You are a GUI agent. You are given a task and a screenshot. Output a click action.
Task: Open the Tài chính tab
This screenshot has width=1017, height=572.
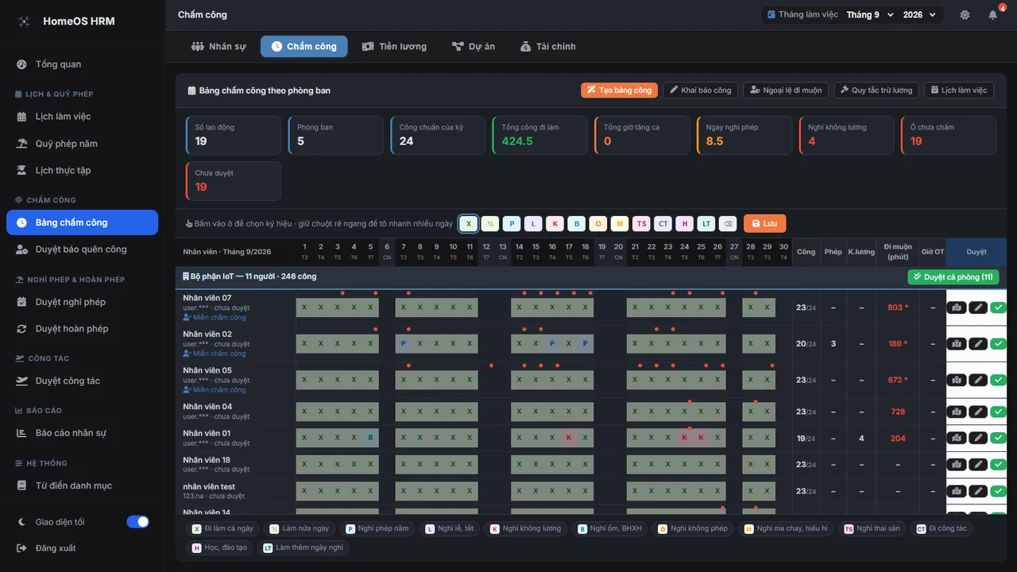pos(548,47)
